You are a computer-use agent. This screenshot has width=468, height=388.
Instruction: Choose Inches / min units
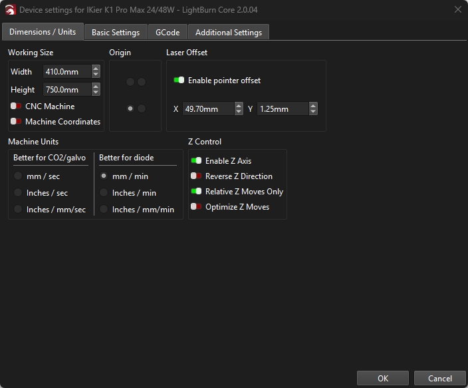pyautogui.click(x=104, y=193)
